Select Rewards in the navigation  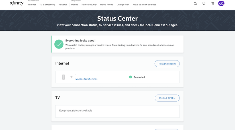tap(63, 5)
